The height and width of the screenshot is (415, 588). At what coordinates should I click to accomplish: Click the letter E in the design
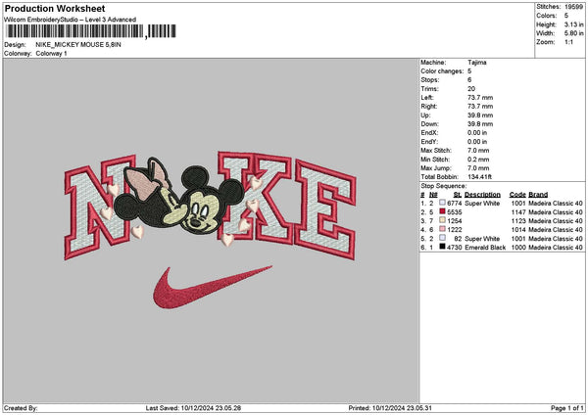tap(324, 209)
